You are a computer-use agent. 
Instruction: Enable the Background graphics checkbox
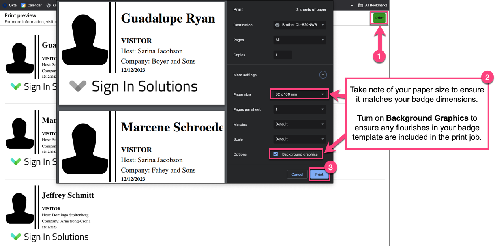pos(276,154)
